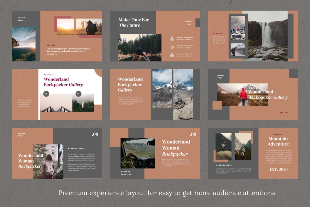
Task: Select the 'Make Time For The Future' heading
Action: pyautogui.click(x=134, y=22)
